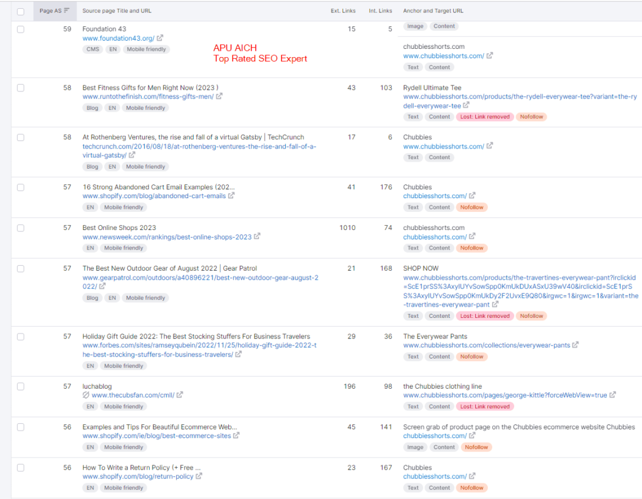The width and height of the screenshot is (642, 499).
Task: Open external link icon next to shopify.com/blog/return-policy
Action: (x=199, y=476)
